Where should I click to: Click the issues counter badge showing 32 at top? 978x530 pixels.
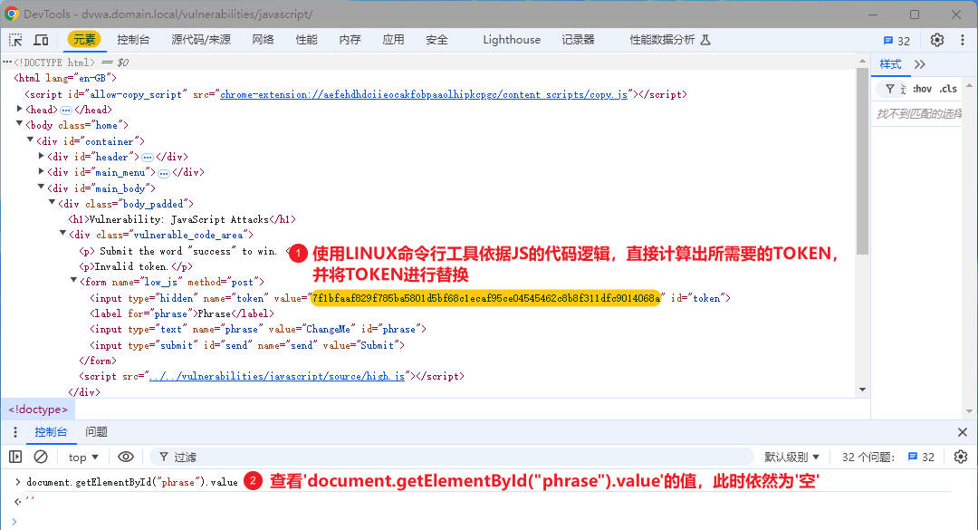[x=896, y=41]
